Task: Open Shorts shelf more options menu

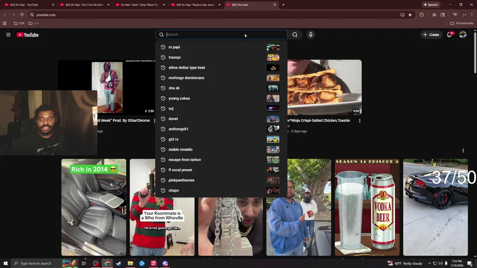Action: [463, 151]
